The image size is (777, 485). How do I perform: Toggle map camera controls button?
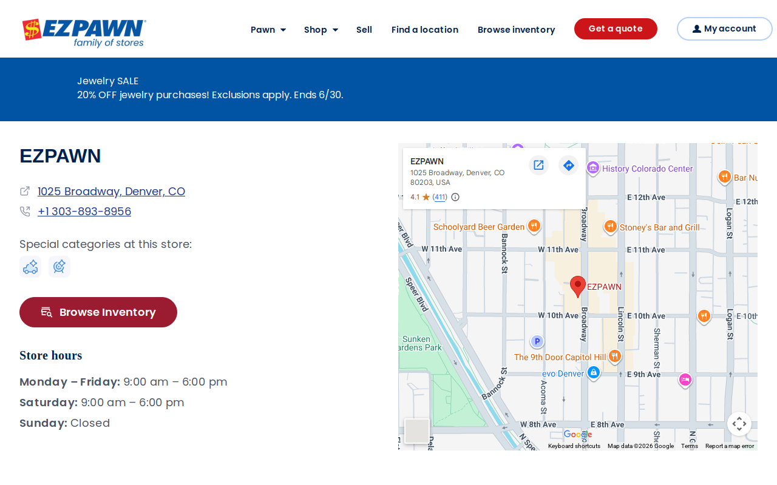click(x=739, y=424)
